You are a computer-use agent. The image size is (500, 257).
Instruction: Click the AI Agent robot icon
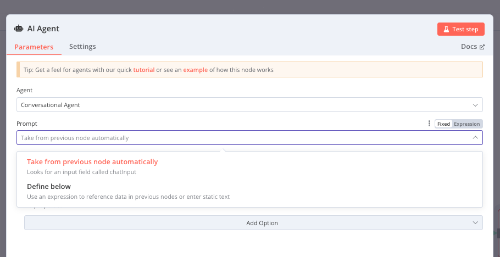pyautogui.click(x=19, y=29)
